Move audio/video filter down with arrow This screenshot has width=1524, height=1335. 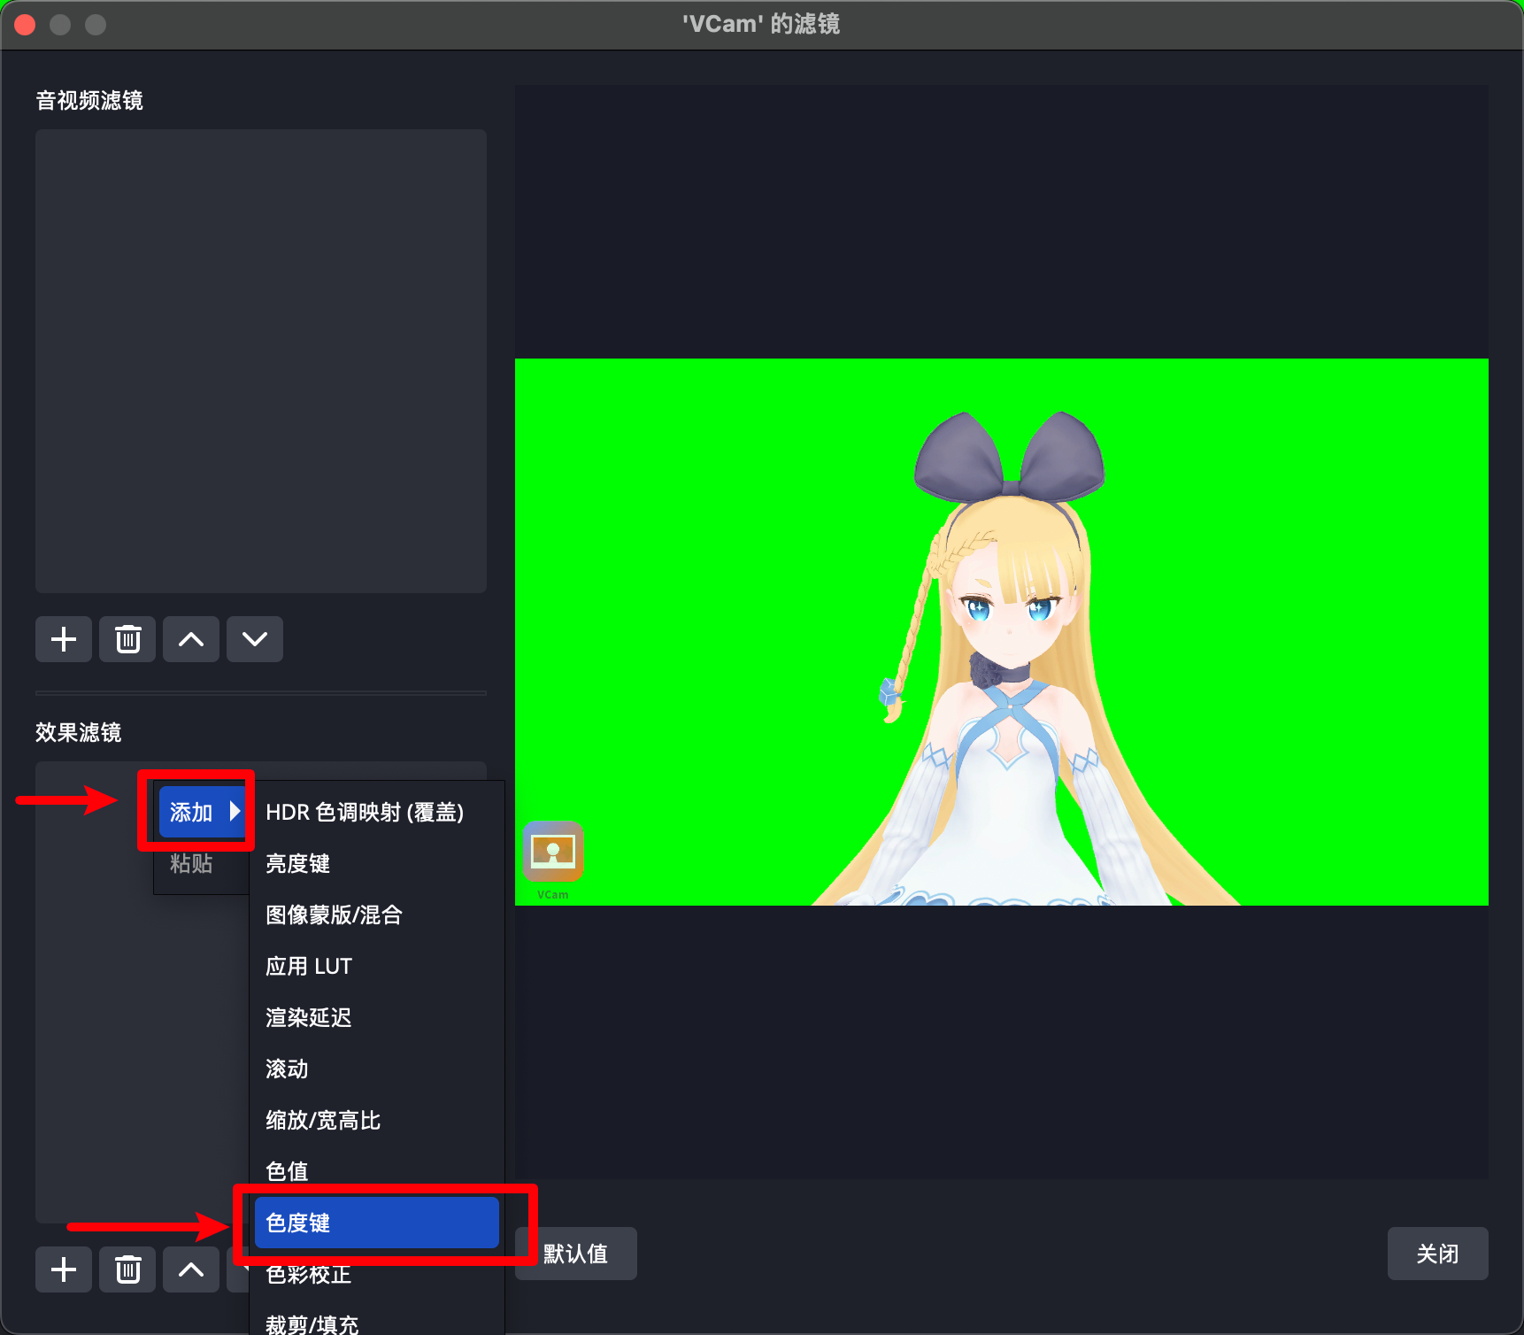[255, 639]
